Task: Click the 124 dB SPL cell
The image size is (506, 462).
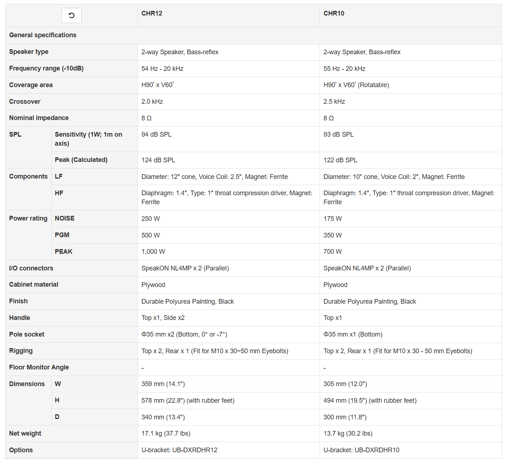Action: (158, 160)
